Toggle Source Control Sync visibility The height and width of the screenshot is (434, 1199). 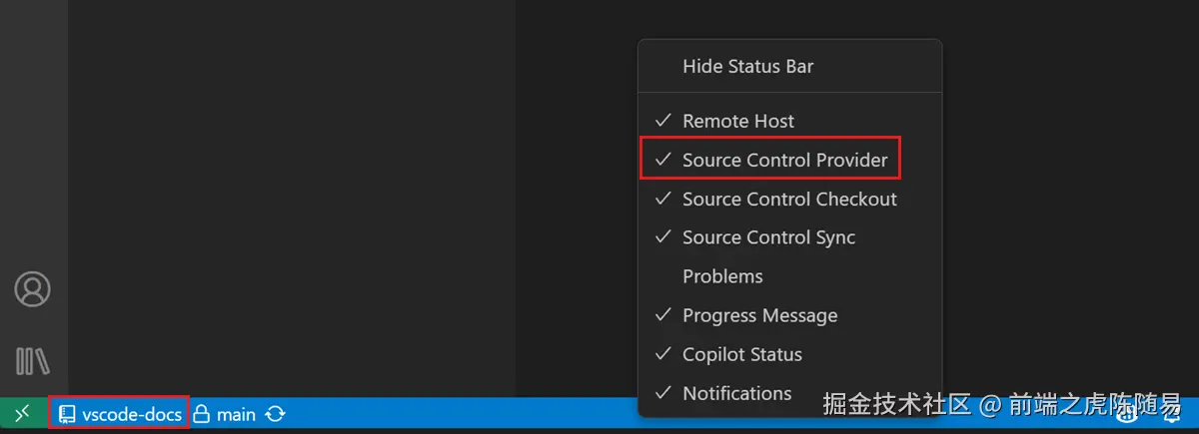point(768,237)
